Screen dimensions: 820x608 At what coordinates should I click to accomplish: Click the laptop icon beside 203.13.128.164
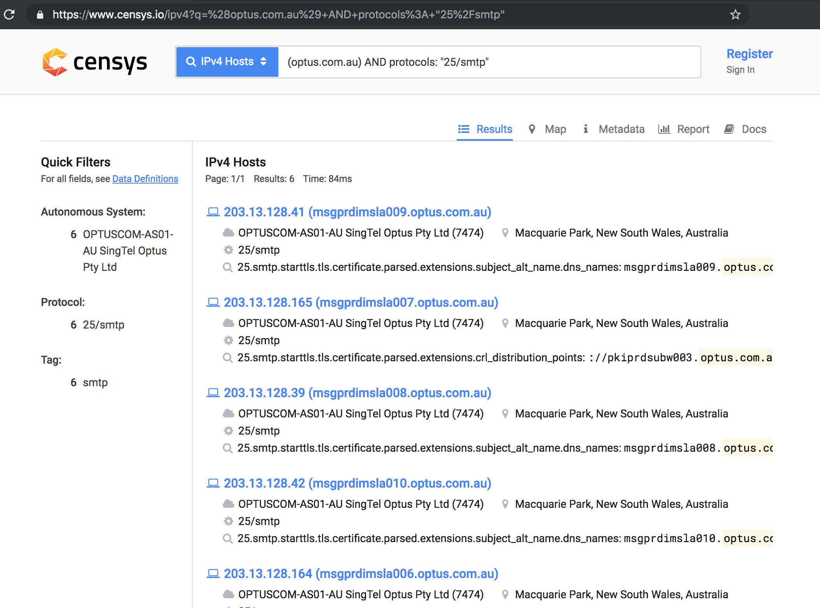213,574
